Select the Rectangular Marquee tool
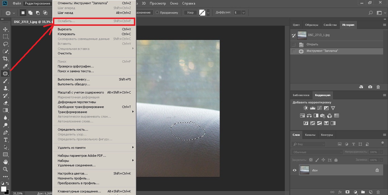388x195 pixels. coord(5,37)
